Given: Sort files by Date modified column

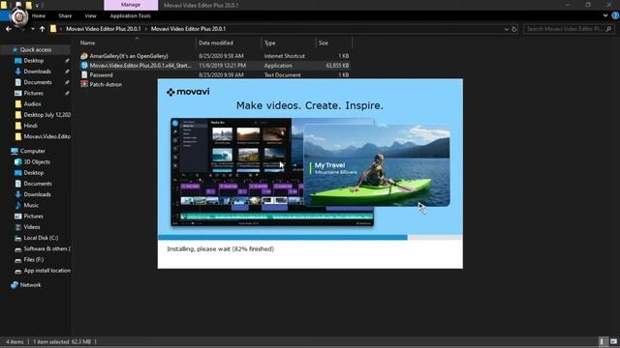Looking at the screenshot, I should pos(216,43).
